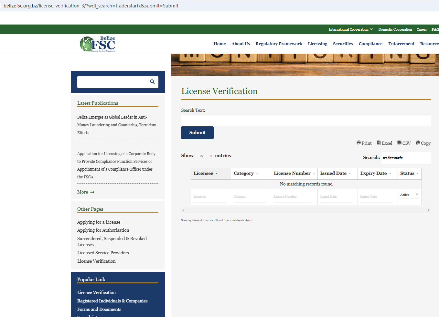This screenshot has height=317, width=439.
Task: Open the Active status filter dropdown
Action: pyautogui.click(x=409, y=195)
